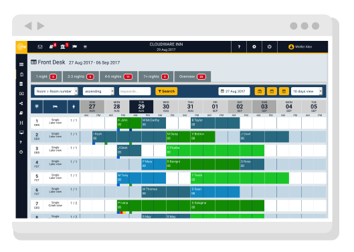Open the monitor icon in left sidebar

pyautogui.click(x=21, y=133)
